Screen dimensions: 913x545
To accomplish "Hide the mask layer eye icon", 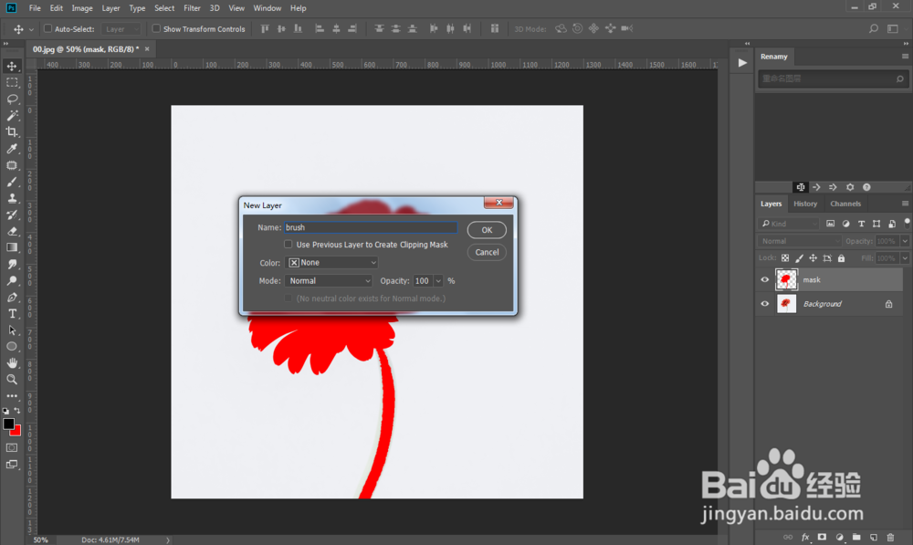I will [x=765, y=280].
